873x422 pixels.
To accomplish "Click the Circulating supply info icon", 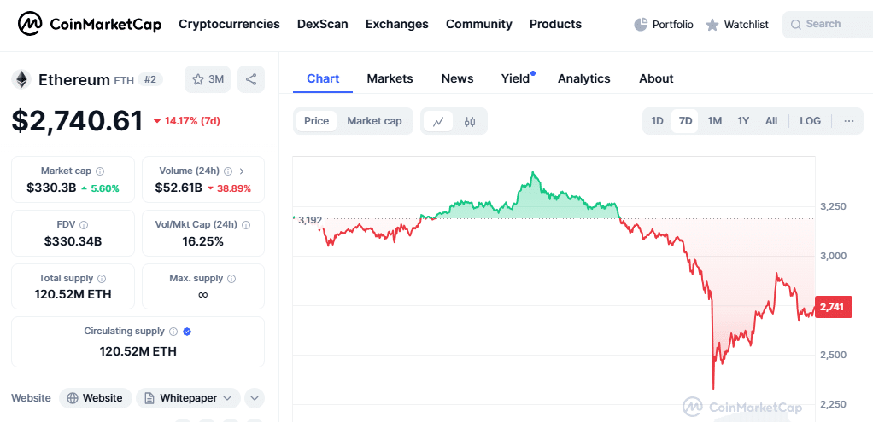I will [x=173, y=332].
